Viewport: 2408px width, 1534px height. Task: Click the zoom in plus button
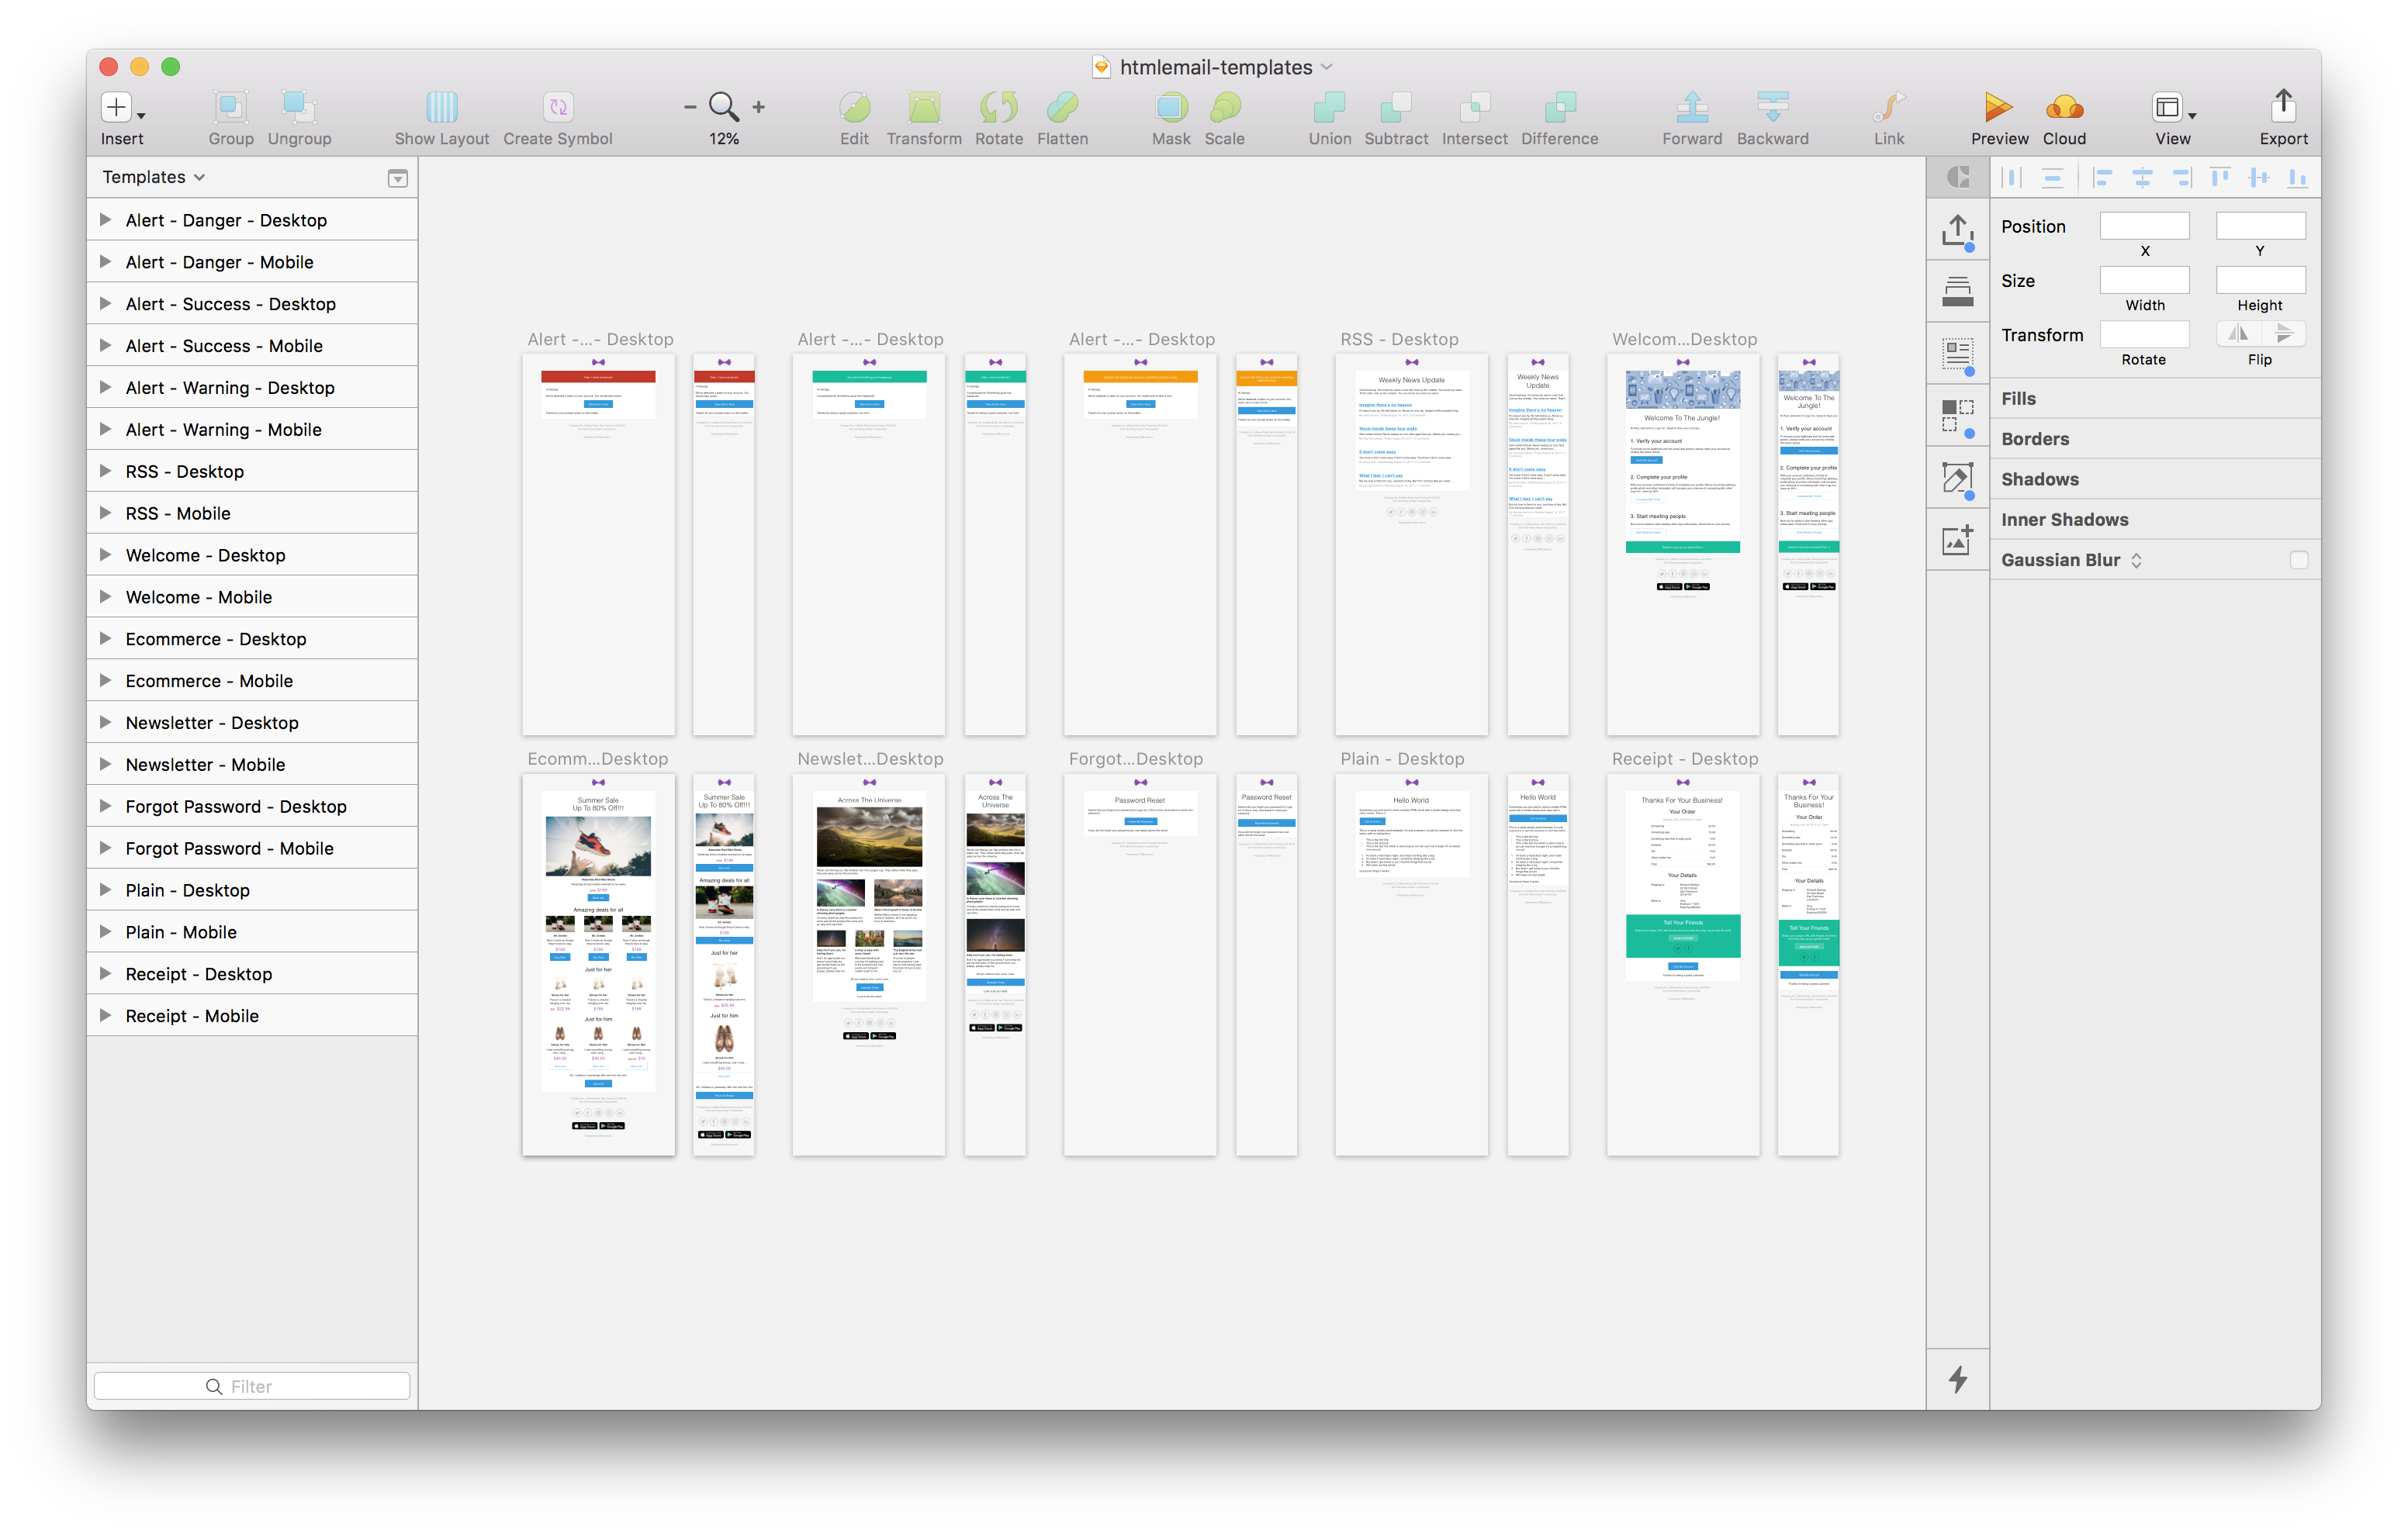[x=759, y=107]
